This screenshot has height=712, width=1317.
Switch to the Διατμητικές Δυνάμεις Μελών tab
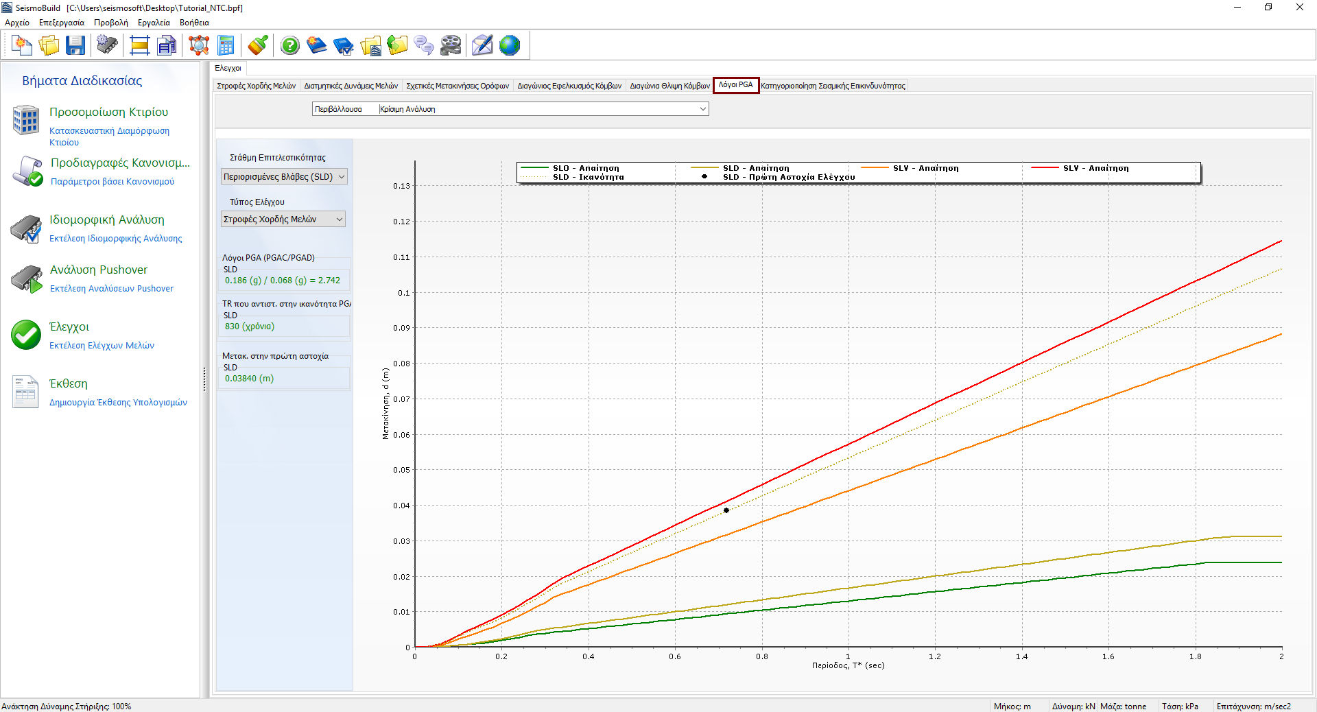click(351, 86)
